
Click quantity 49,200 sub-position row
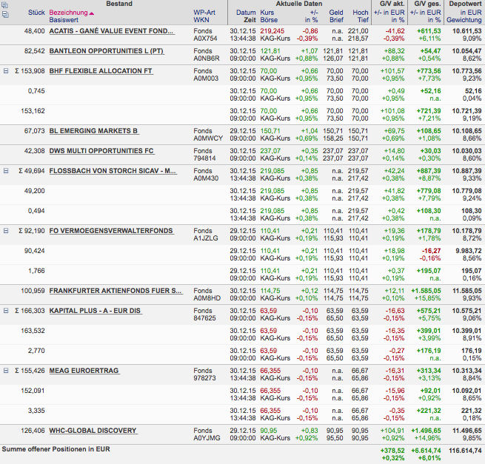tap(243, 195)
